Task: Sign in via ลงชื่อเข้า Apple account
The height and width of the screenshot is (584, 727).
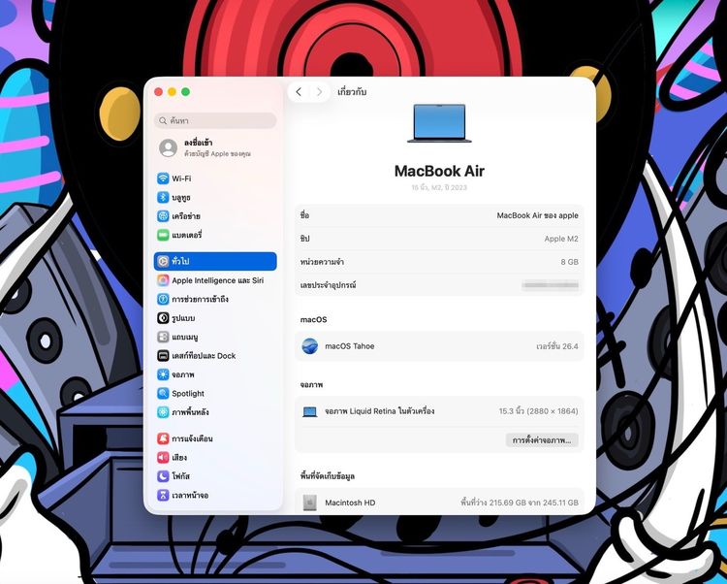Action: pos(215,148)
